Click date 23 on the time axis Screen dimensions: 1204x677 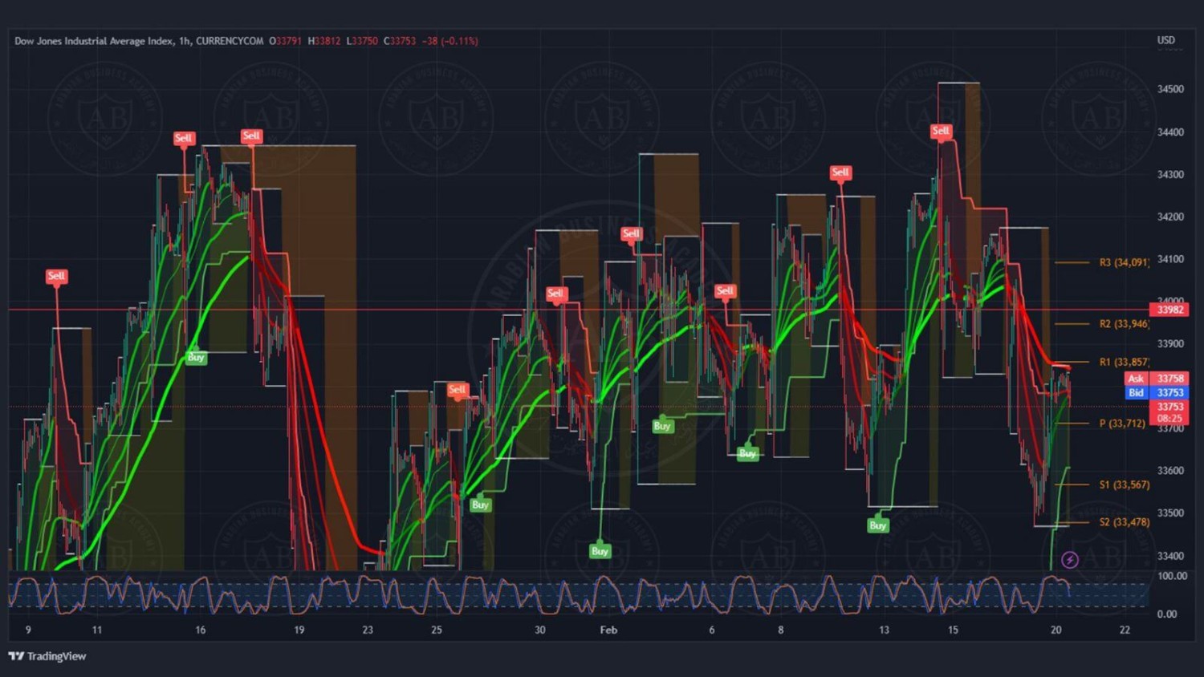click(x=368, y=630)
